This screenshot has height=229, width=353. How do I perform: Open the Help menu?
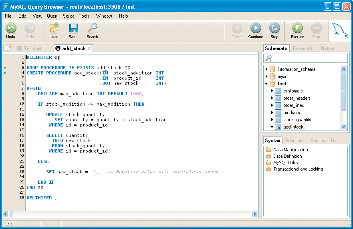123,16
